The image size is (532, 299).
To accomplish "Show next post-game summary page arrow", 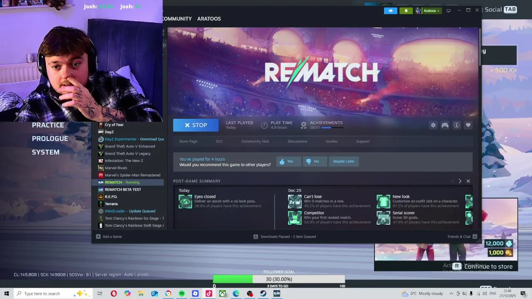I will [460, 181].
